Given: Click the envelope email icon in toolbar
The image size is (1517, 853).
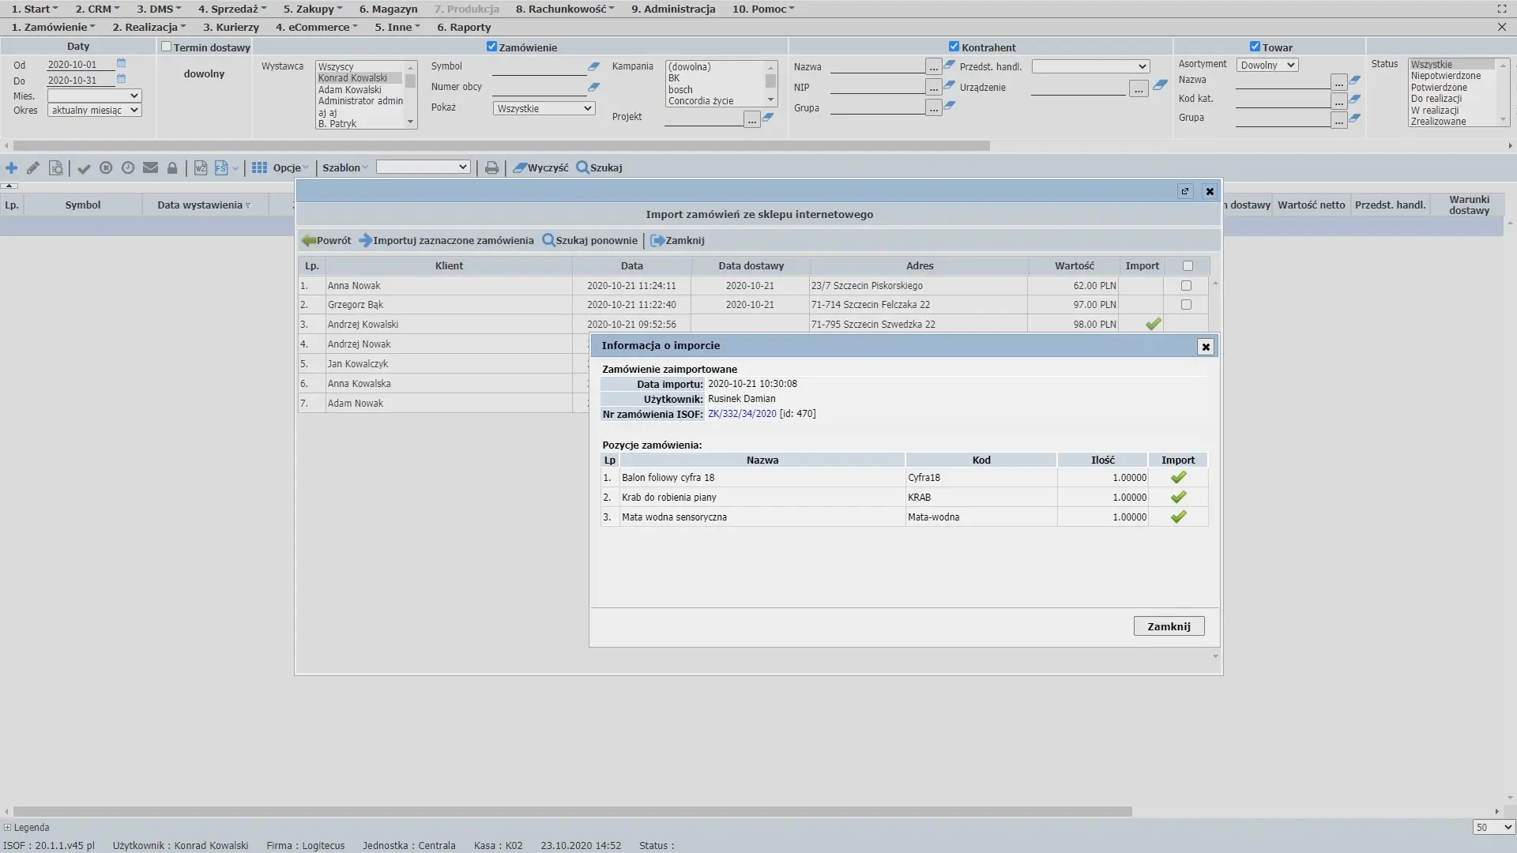Looking at the screenshot, I should (x=150, y=168).
